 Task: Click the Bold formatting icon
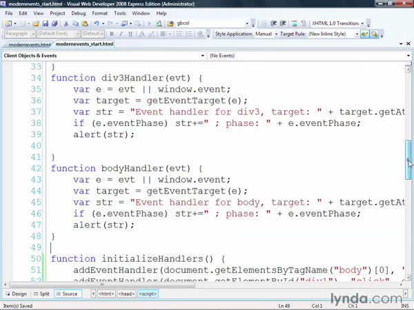[111, 33]
